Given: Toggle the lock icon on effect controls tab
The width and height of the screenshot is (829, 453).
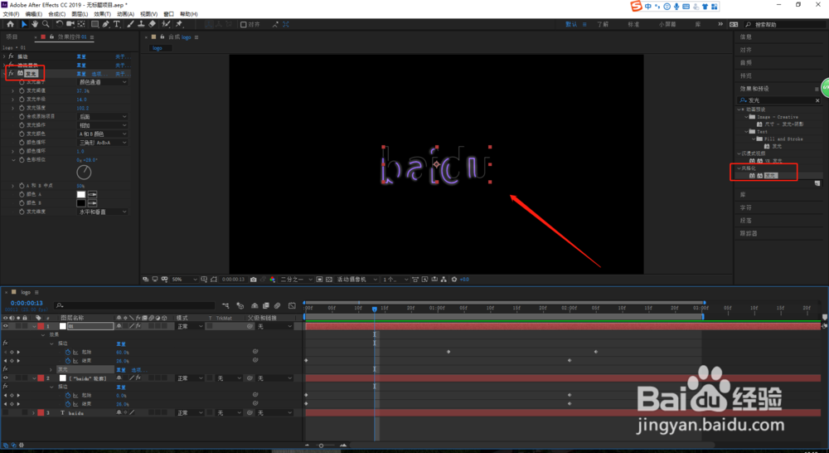Looking at the screenshot, I should [x=51, y=37].
